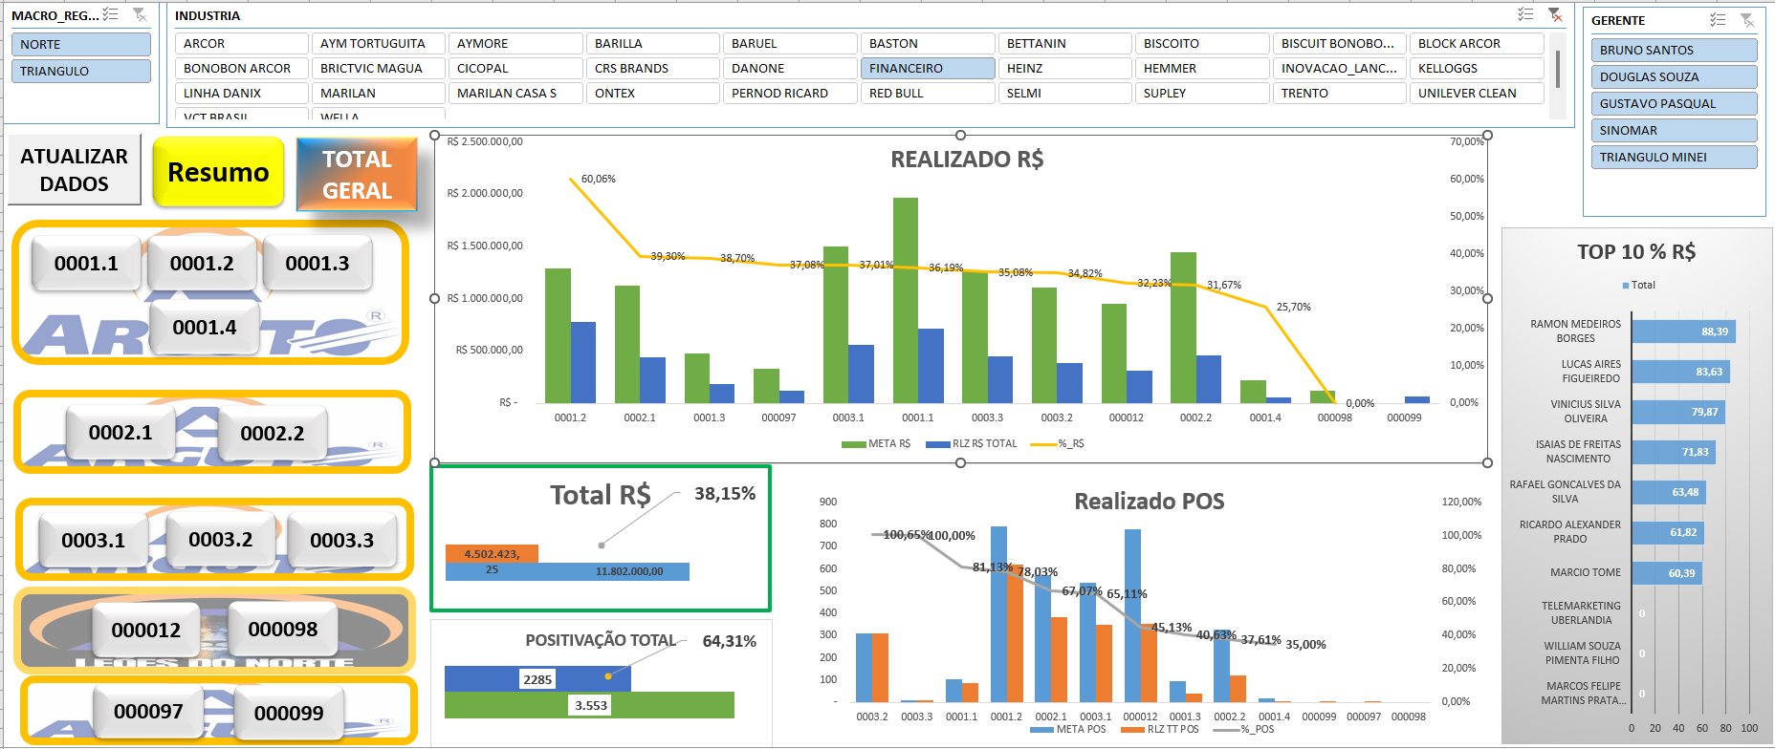
Task: Select manager GUSTAVO PASQUAL
Action: pos(1675,103)
